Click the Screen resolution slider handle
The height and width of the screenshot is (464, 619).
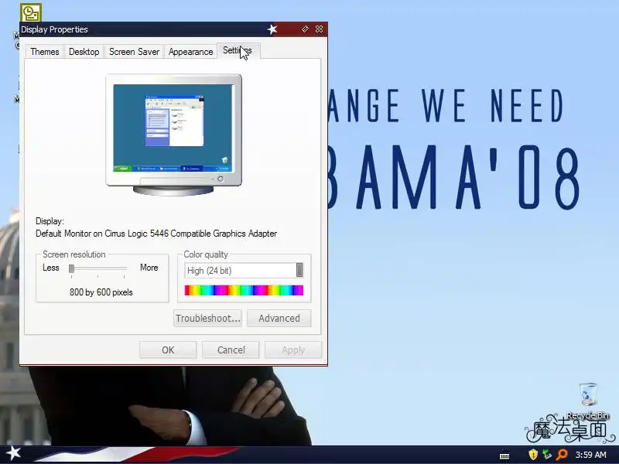coord(71,268)
